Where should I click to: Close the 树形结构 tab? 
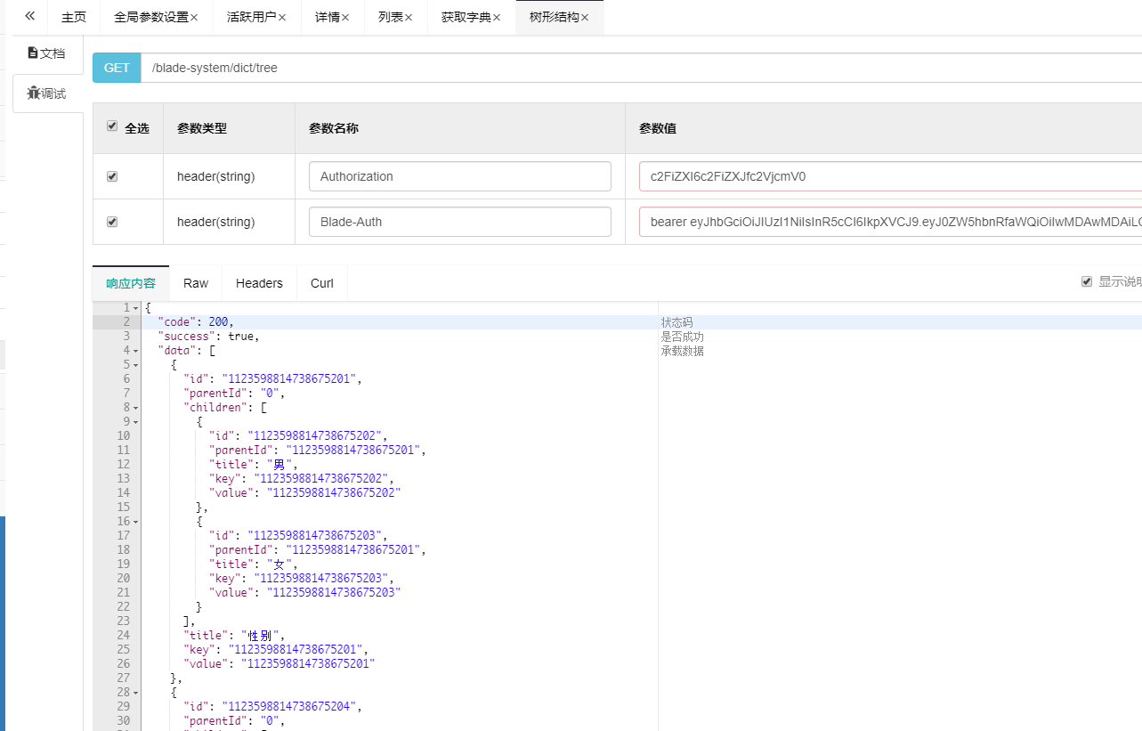(585, 18)
